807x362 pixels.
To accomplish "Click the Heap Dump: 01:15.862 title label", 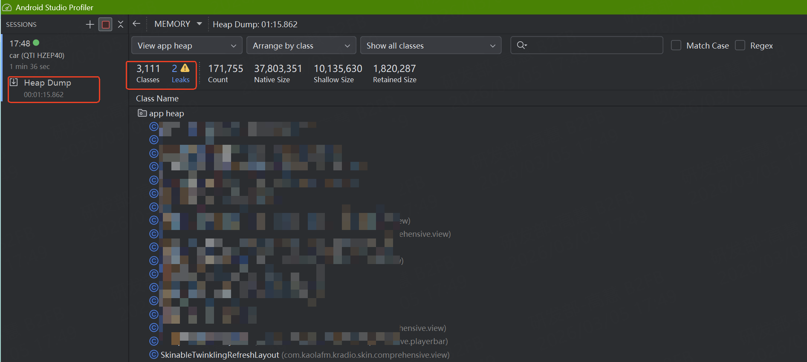I will pyautogui.click(x=255, y=24).
